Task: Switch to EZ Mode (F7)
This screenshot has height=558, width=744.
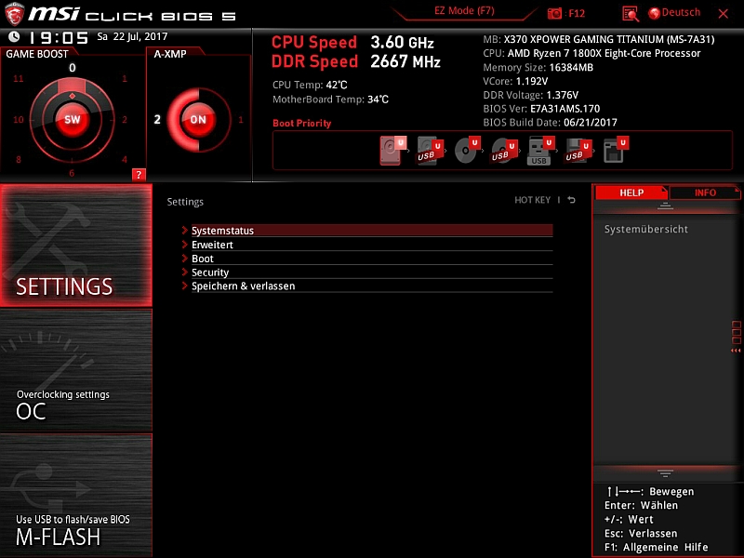Action: point(464,11)
